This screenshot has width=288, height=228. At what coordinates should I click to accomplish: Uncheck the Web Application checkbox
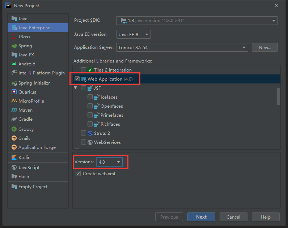point(77,79)
